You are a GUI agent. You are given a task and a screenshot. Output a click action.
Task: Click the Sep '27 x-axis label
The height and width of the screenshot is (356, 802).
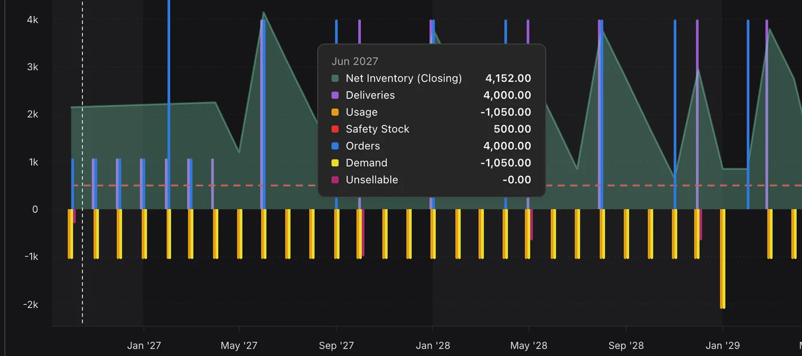click(x=336, y=346)
